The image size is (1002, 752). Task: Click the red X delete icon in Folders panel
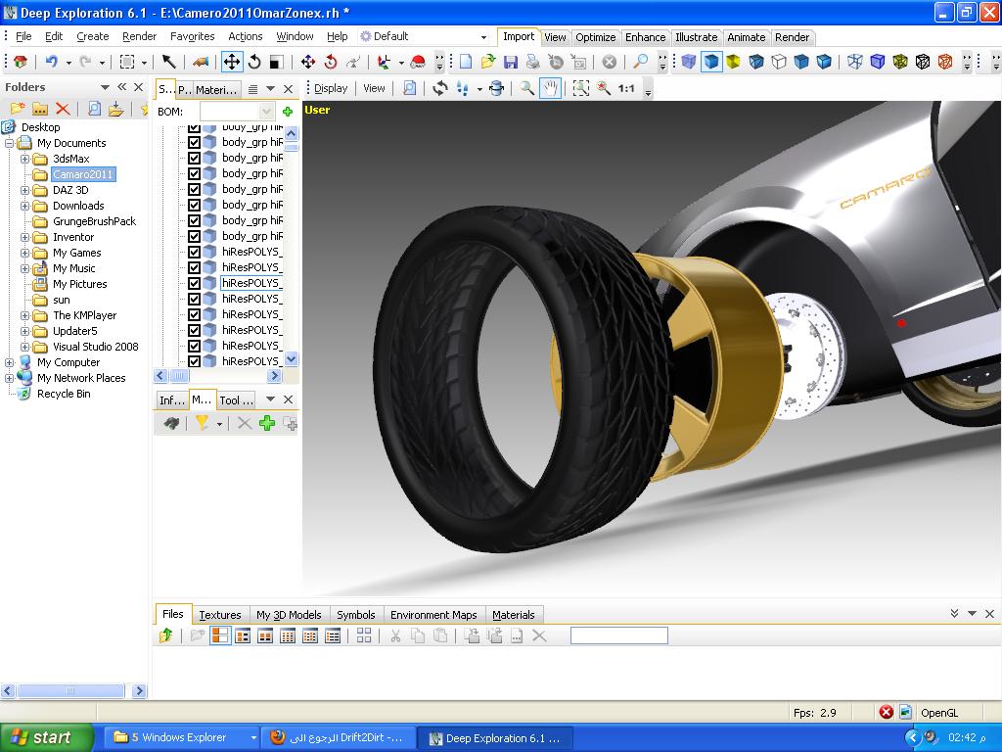(x=62, y=109)
